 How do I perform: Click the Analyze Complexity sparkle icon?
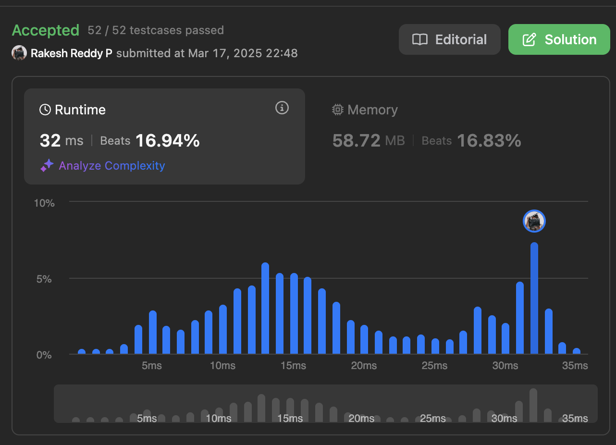pos(47,166)
